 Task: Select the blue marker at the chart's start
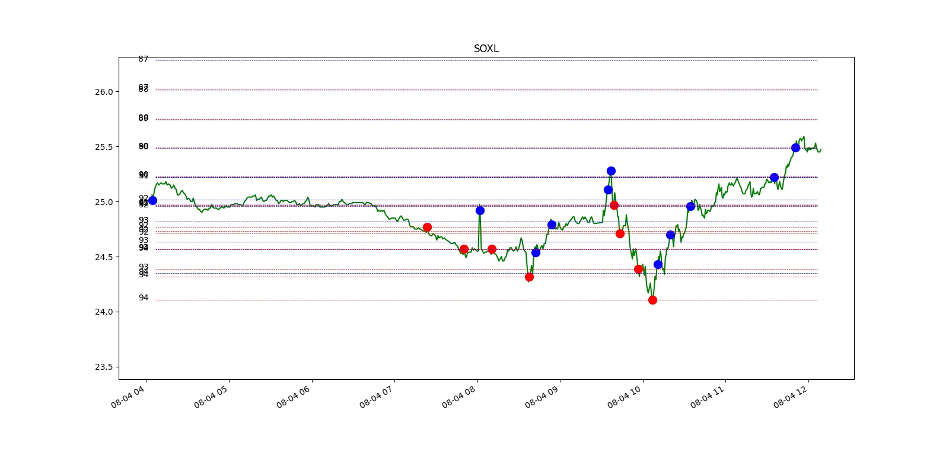point(152,200)
